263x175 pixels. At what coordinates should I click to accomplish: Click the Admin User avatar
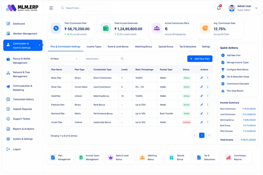[232, 8]
